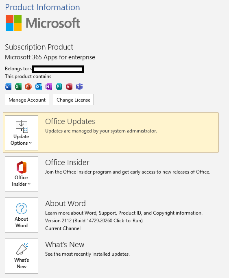Click the OneNote app icon

tap(48, 87)
